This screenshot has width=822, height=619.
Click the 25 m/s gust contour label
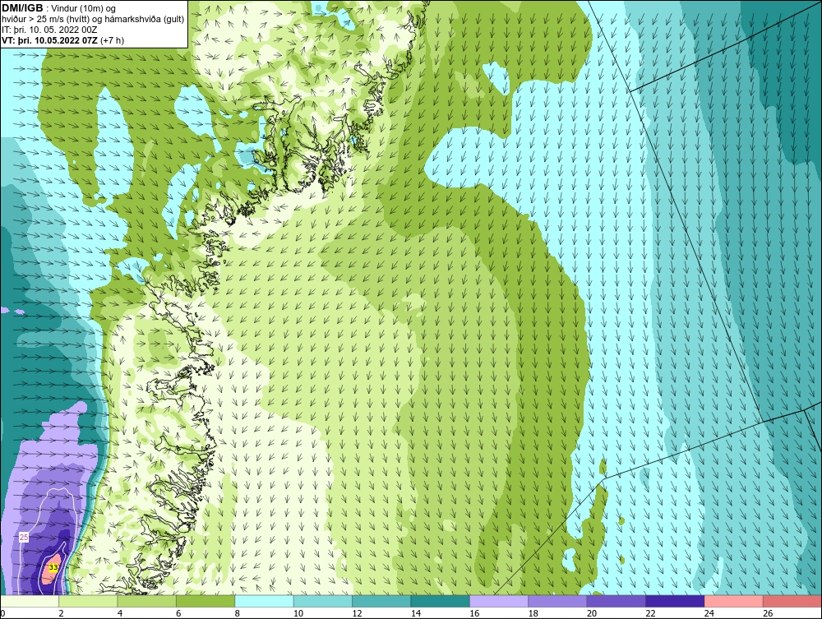point(24,538)
